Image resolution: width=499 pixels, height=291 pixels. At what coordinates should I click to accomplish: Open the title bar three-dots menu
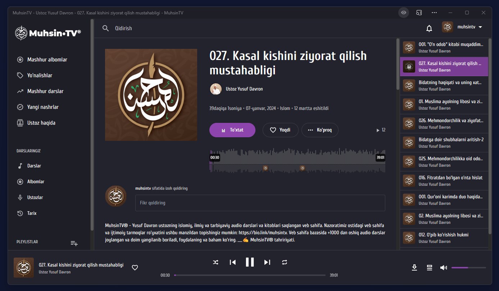pyautogui.click(x=434, y=13)
